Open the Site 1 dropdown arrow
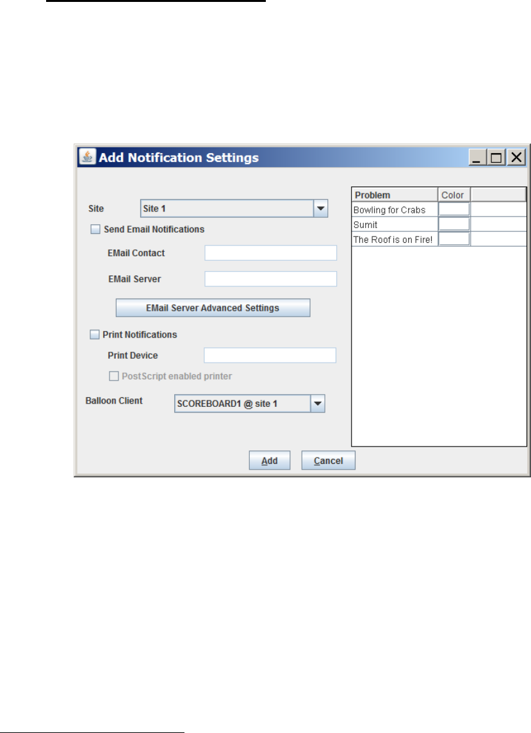This screenshot has width=531, height=733. [321, 208]
